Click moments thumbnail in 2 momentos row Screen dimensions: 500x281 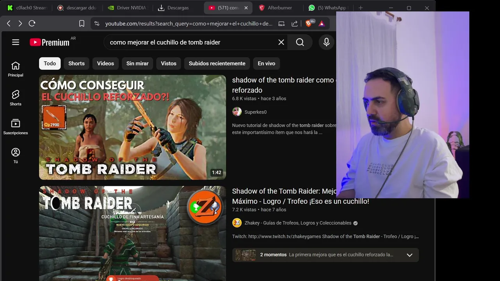[245, 255]
